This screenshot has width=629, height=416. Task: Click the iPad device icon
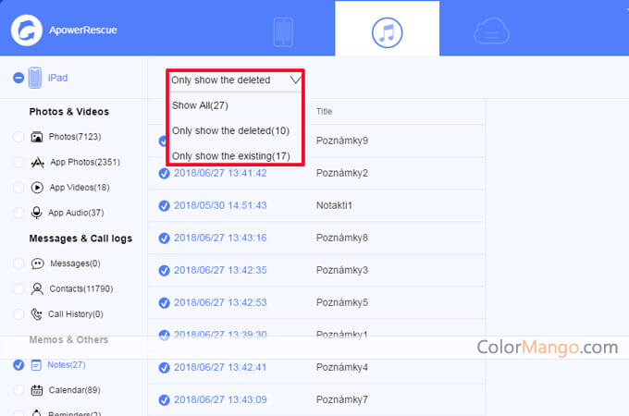coord(35,78)
